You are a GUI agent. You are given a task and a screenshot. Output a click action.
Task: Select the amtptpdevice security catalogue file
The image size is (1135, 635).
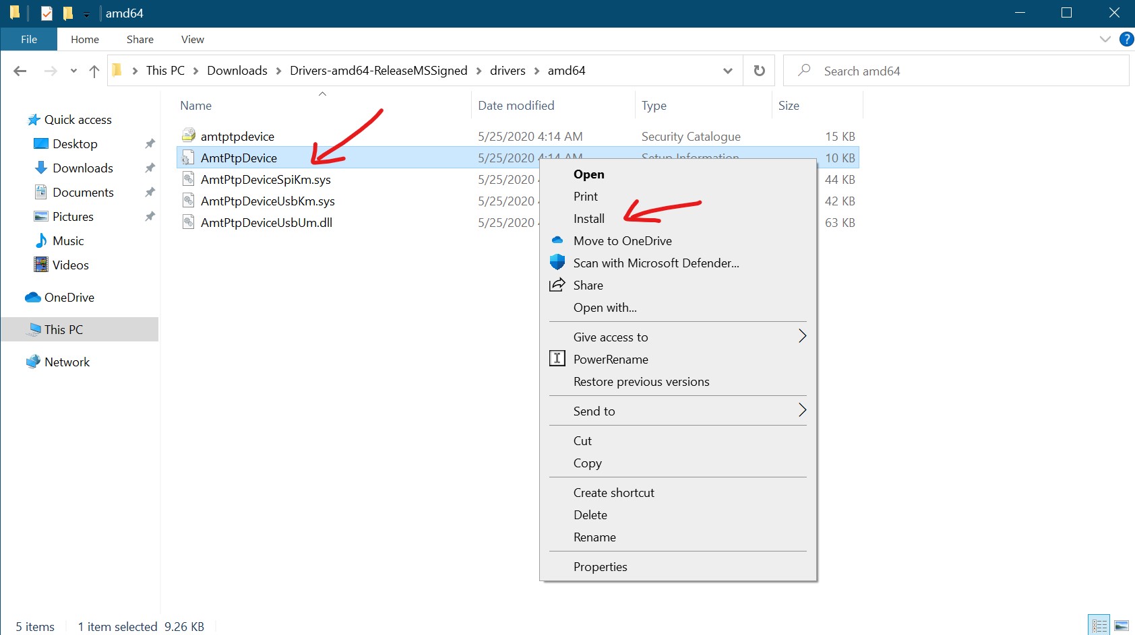point(237,137)
